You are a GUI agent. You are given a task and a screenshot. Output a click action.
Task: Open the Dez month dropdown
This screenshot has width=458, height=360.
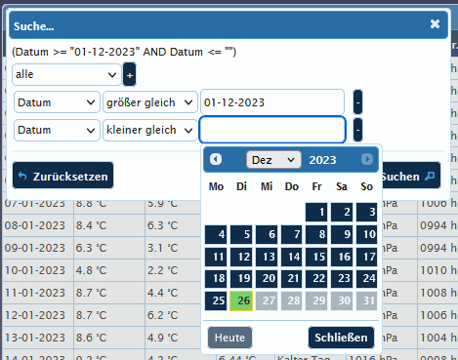click(273, 160)
